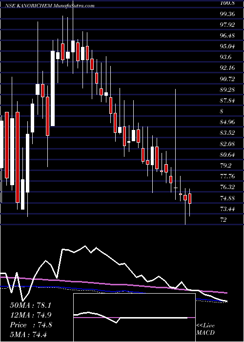The width and height of the screenshot is (244, 342).
Task: Click the <<Live MACD label
Action: (x=205, y=329)
